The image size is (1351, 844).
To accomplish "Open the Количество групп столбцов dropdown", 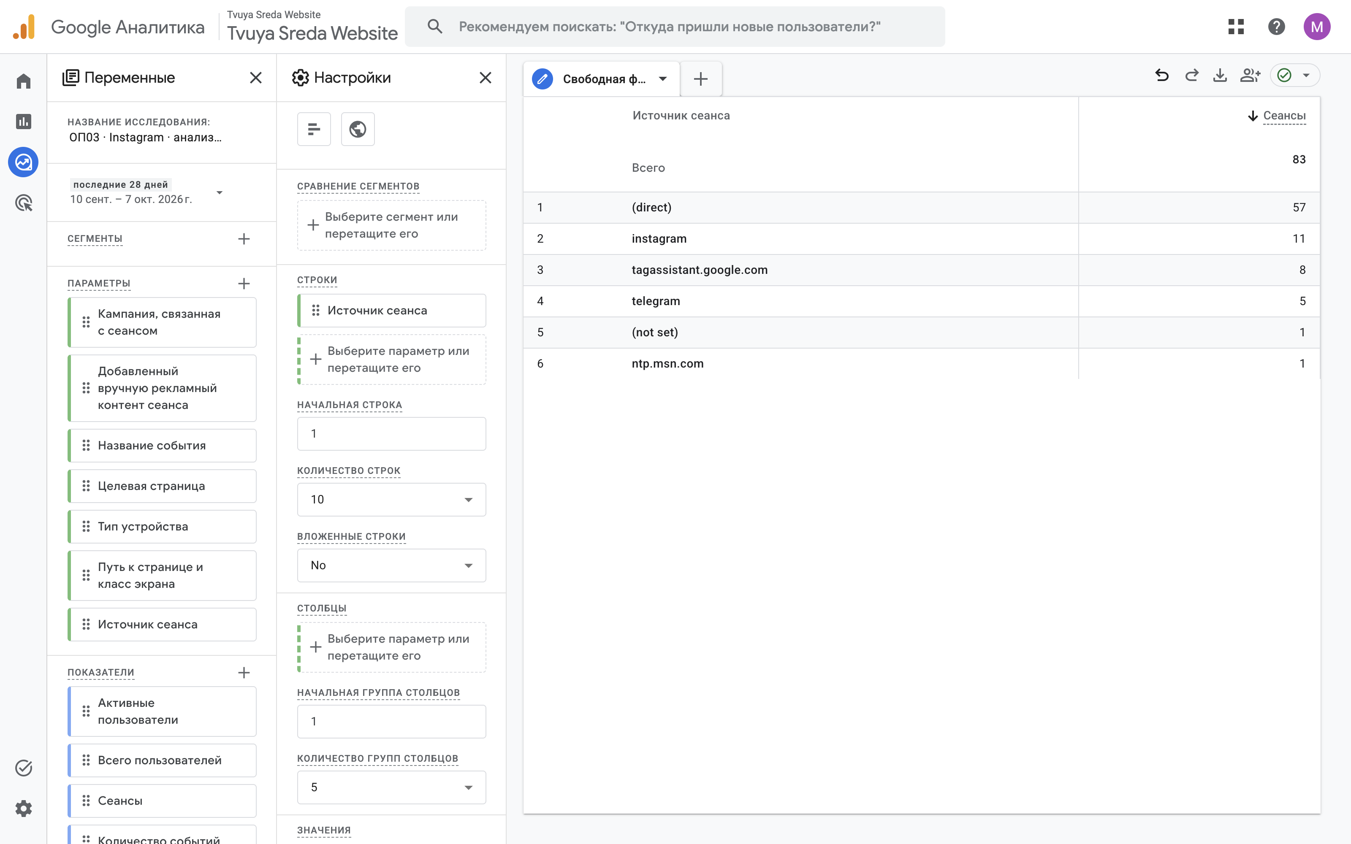I will (x=391, y=787).
